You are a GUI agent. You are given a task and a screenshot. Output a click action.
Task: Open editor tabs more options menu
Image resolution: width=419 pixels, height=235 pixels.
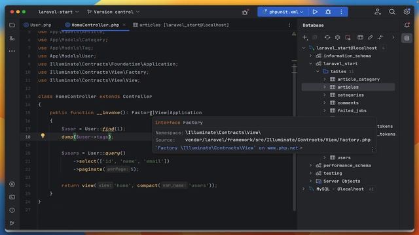click(x=289, y=25)
